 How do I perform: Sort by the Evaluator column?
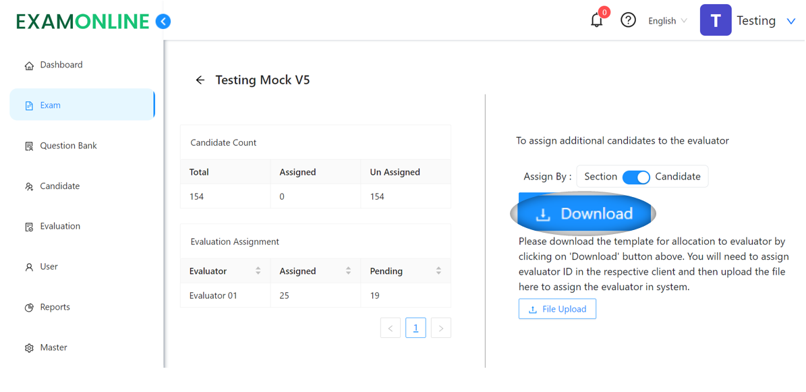(x=258, y=271)
